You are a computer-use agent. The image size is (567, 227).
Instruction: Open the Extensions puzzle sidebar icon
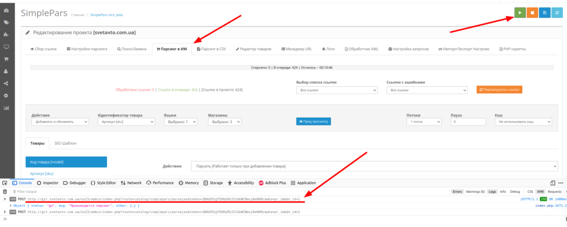point(6,35)
